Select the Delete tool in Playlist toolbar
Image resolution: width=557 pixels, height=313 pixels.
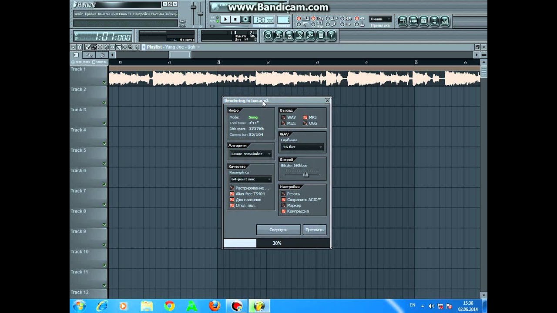(100, 47)
